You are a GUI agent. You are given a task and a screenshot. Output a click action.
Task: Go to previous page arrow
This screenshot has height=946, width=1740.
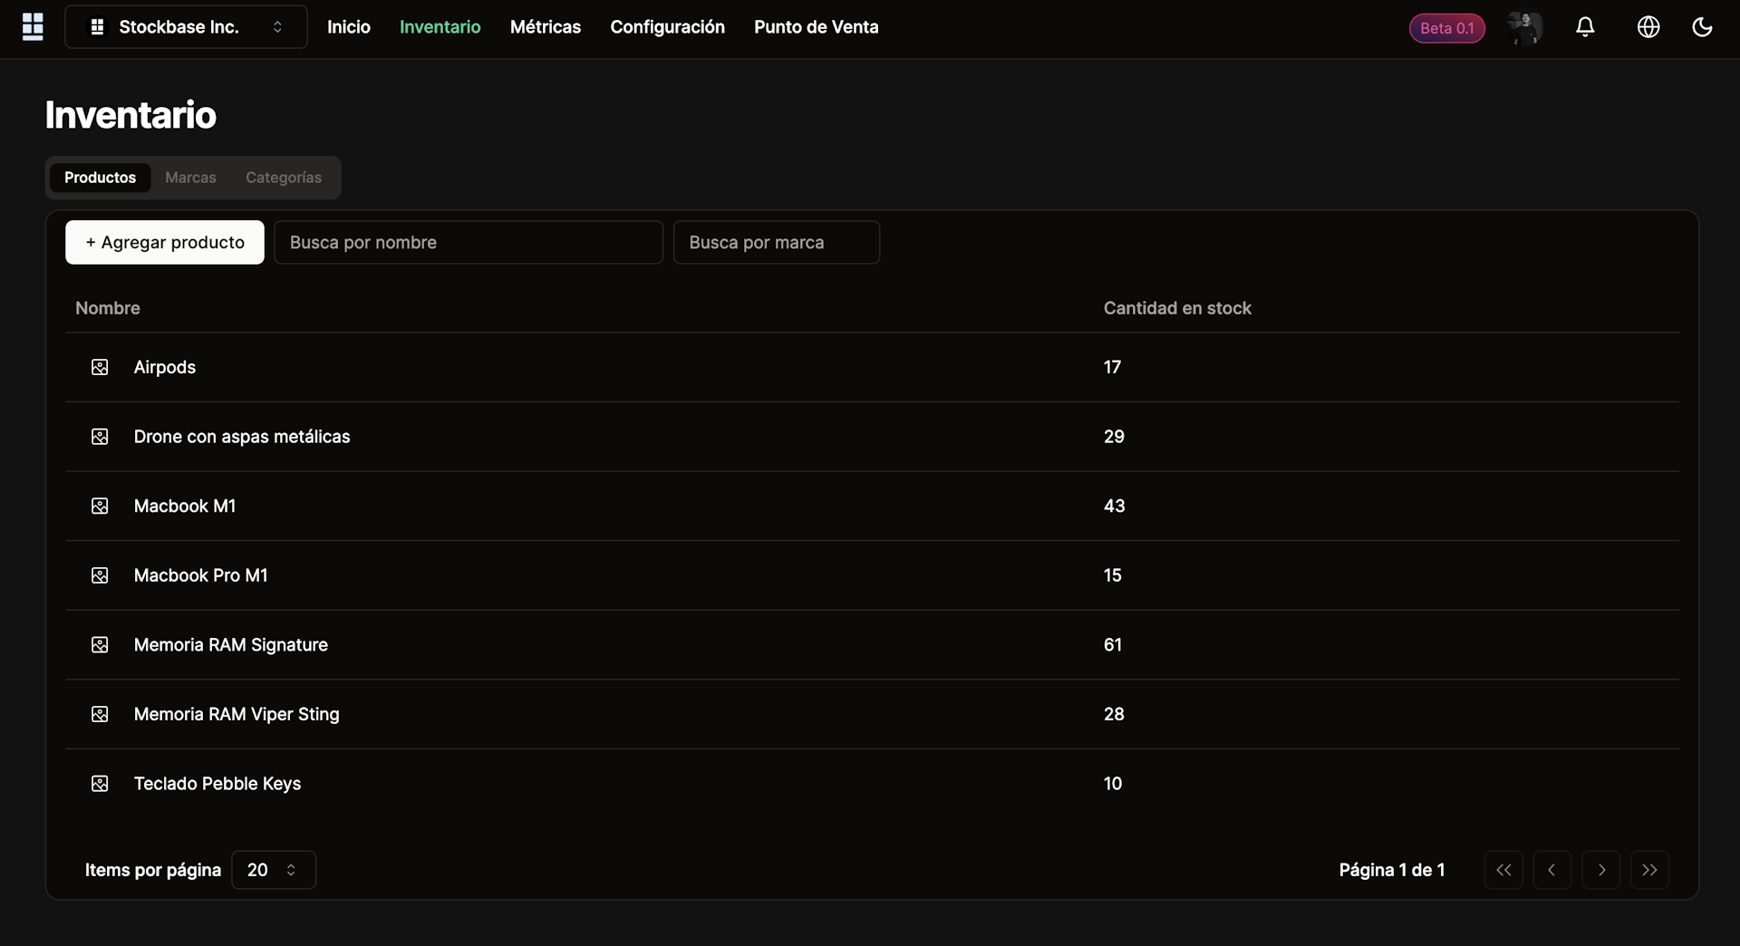1552,870
